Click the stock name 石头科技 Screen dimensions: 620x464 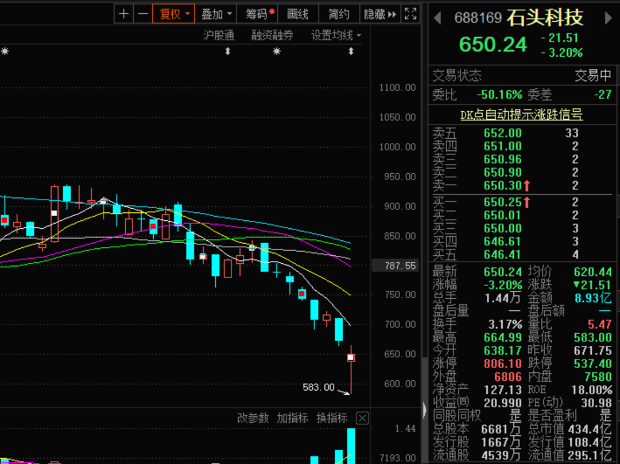coord(545,18)
